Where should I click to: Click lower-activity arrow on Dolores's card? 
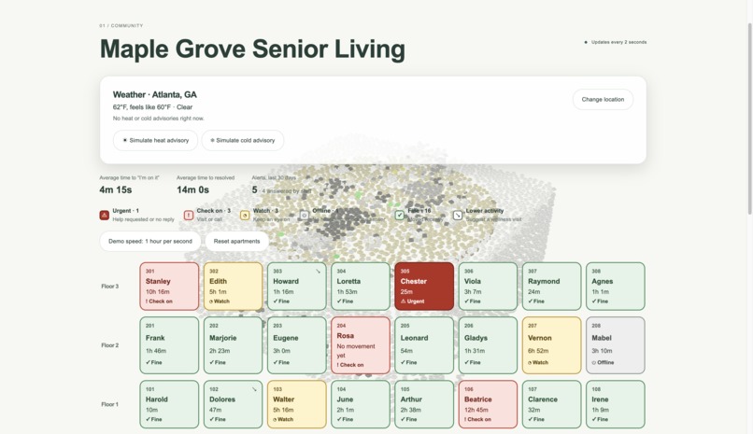tap(254, 389)
